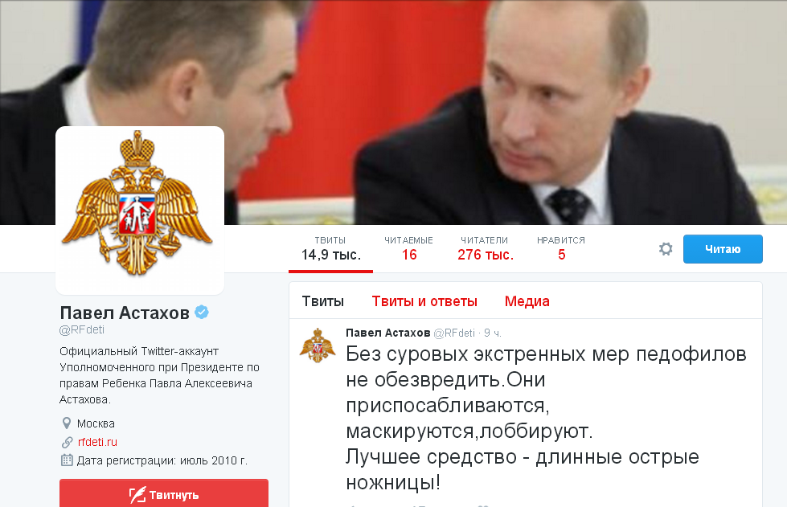
Task: Click the chain link icon beside rfdeti.ru
Action: [67, 442]
